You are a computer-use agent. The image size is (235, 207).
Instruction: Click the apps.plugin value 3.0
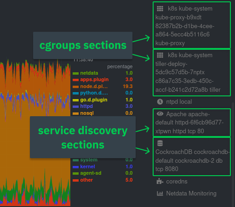(x=129, y=80)
